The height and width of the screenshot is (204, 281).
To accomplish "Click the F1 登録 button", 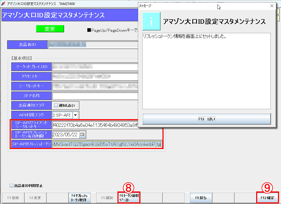I will pyautogui.click(x=13, y=198).
